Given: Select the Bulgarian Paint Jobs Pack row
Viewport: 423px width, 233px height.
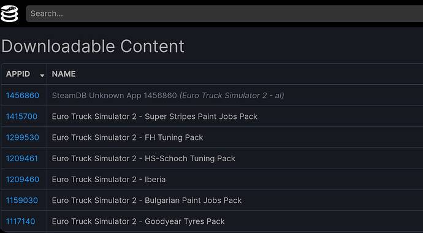Looking at the screenshot, I should [211, 201].
